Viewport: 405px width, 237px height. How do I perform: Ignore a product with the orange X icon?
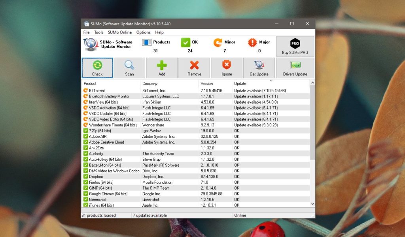click(x=226, y=68)
